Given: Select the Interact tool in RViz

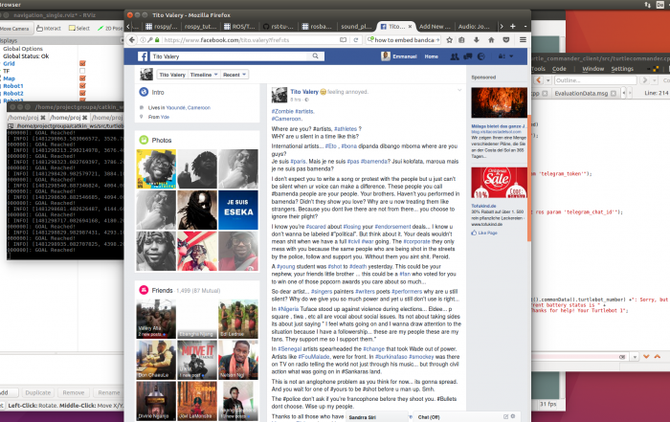Looking at the screenshot, I should (x=50, y=28).
